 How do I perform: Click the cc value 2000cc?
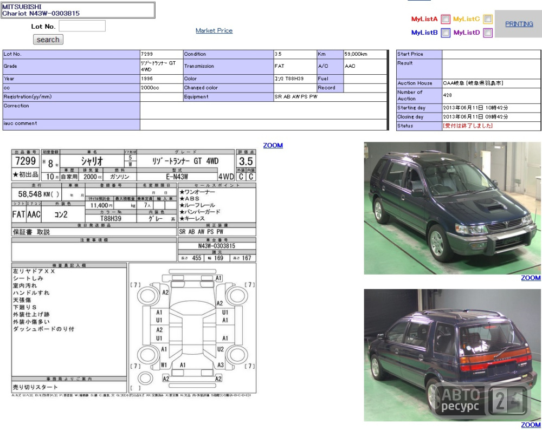(150, 88)
